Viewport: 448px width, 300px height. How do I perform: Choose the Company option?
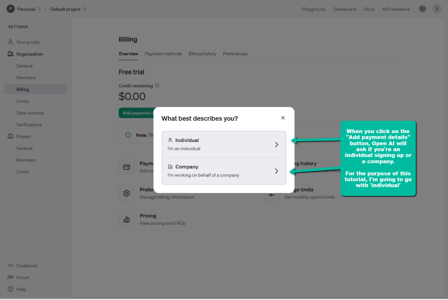(x=224, y=171)
